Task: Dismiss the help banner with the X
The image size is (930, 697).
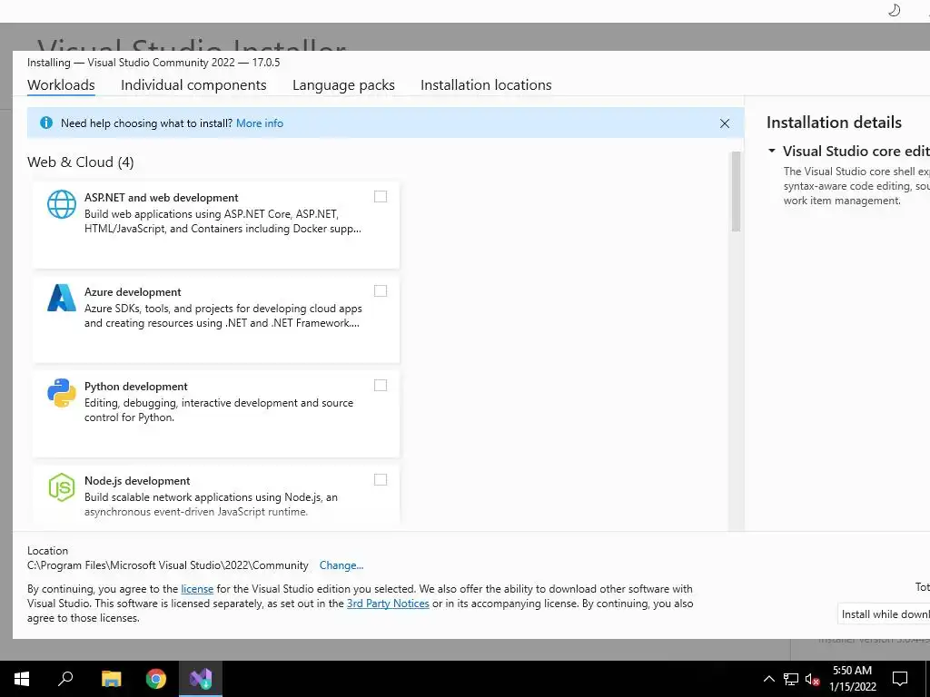Action: point(724,123)
